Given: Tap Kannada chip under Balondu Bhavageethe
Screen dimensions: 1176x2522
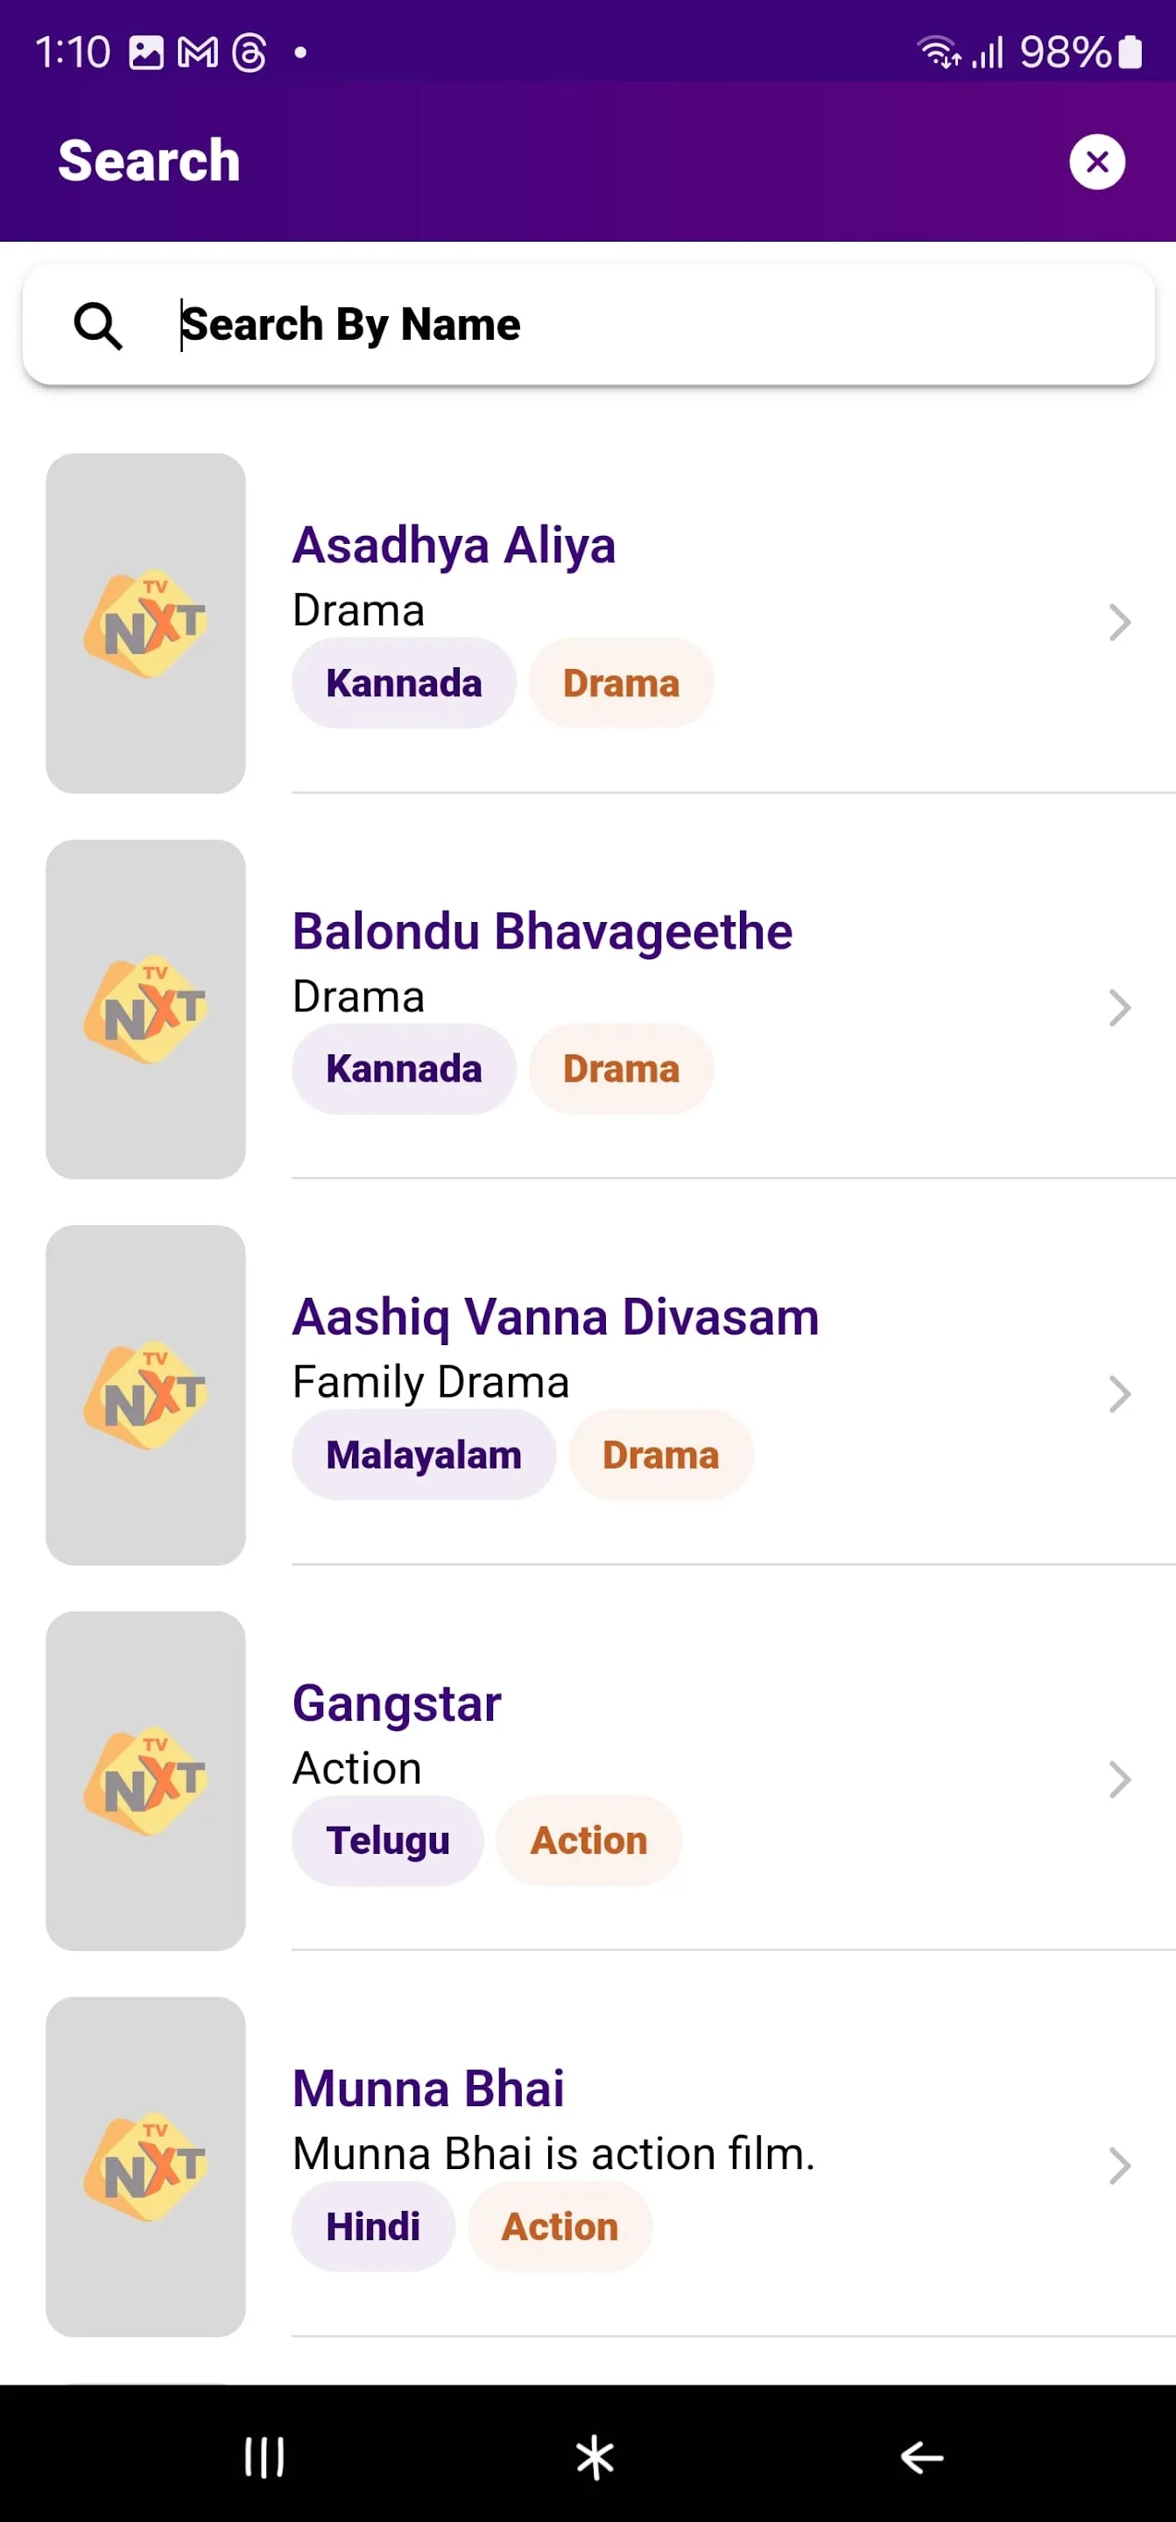Looking at the screenshot, I should [x=404, y=1069].
